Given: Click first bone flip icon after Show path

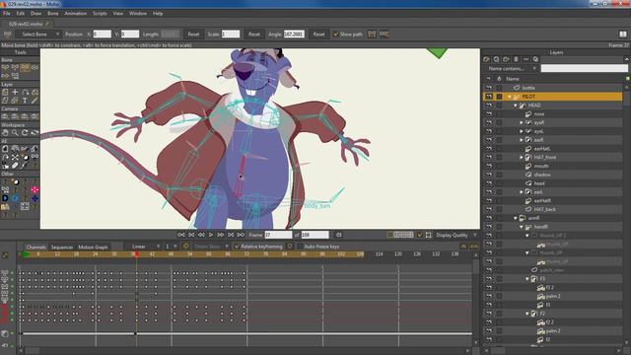Looking at the screenshot, I should click(372, 35).
